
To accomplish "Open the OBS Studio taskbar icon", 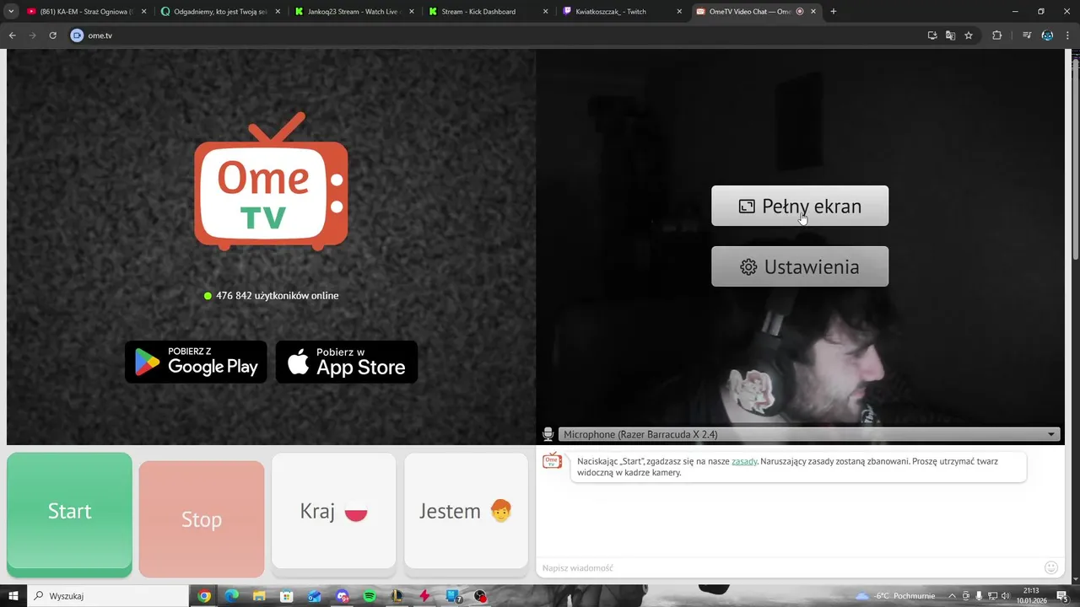I will pyautogui.click(x=480, y=596).
